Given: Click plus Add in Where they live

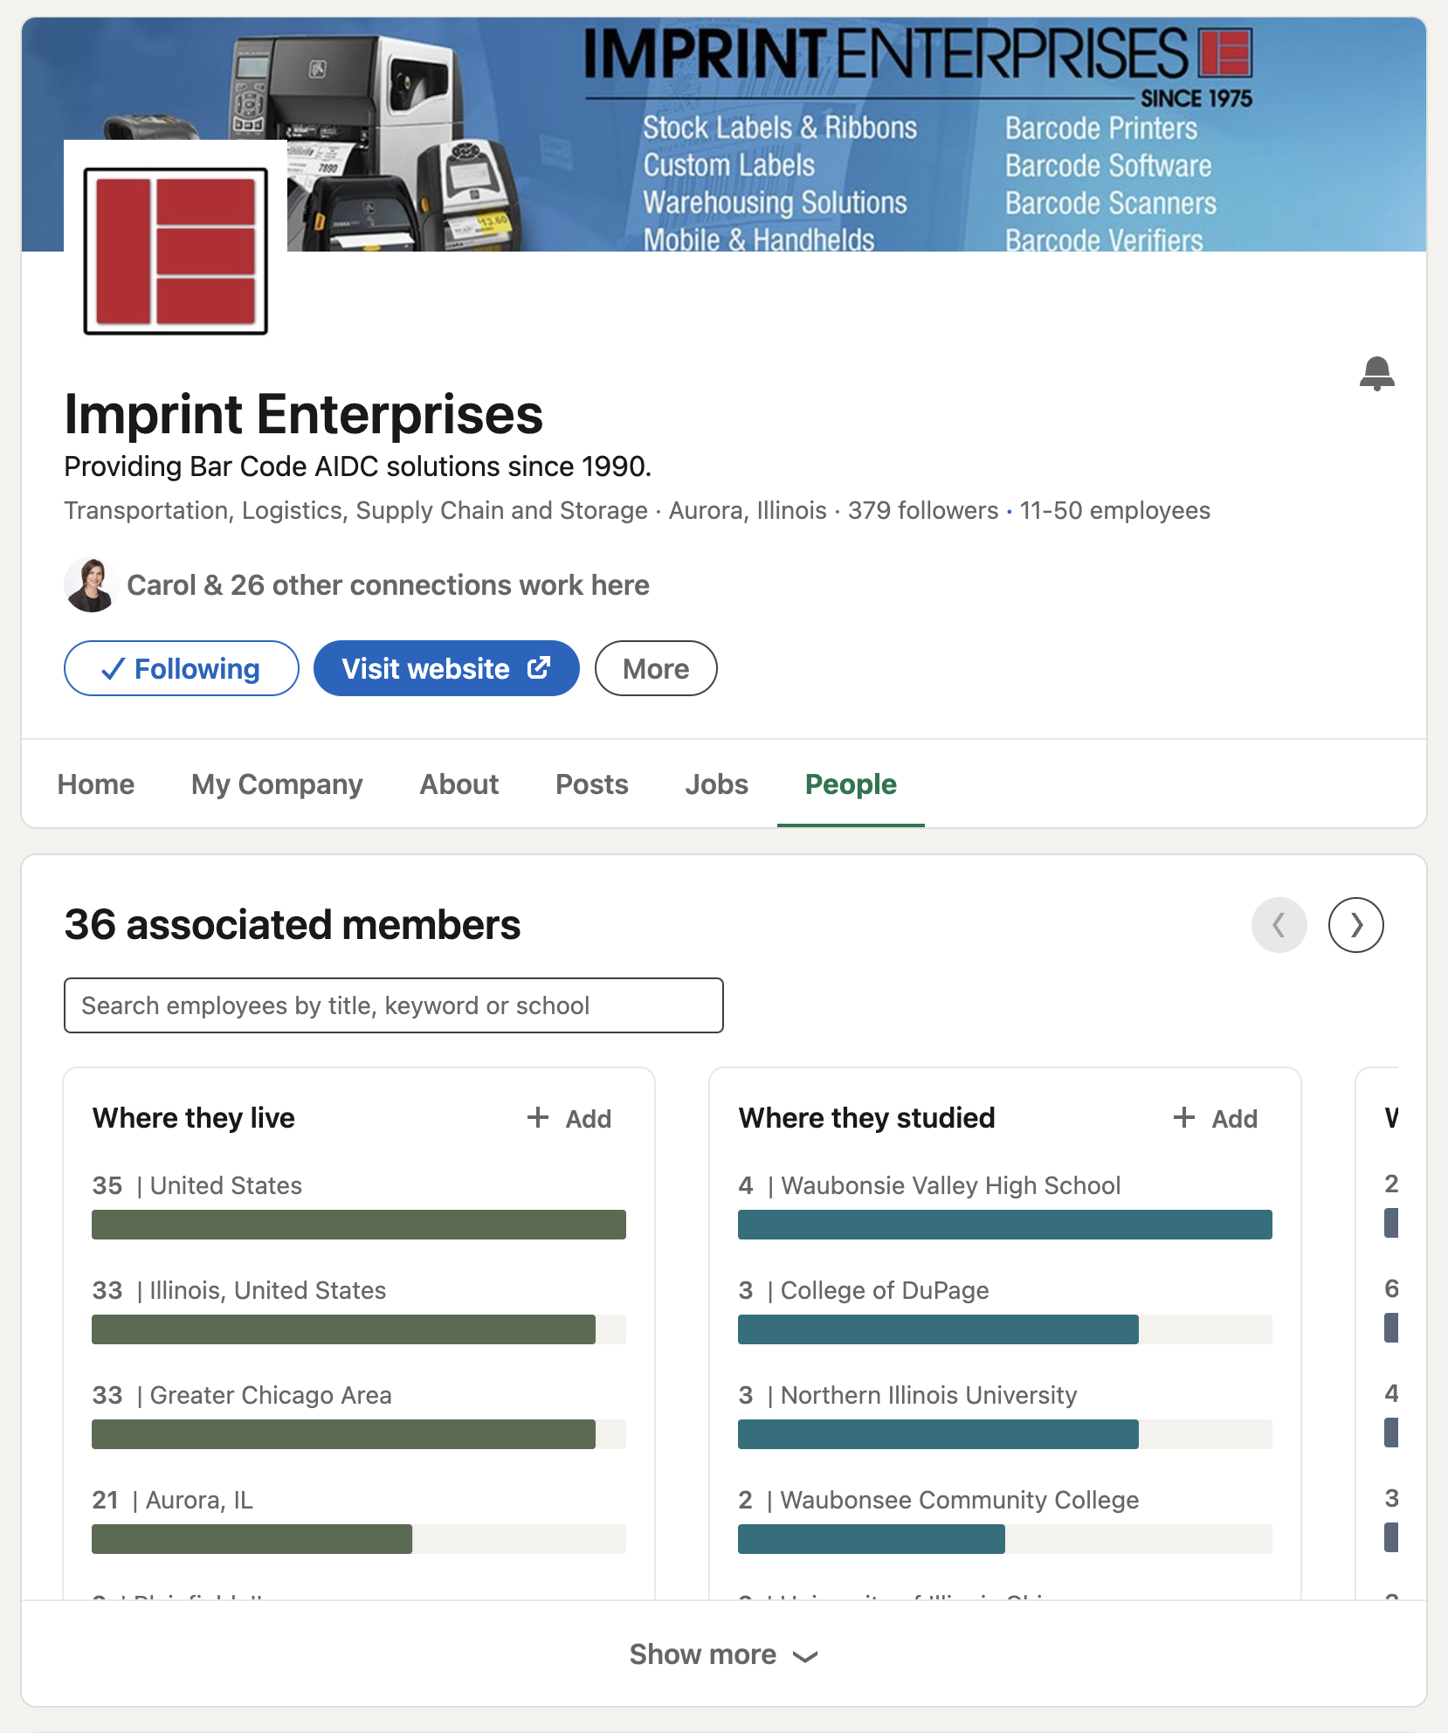Looking at the screenshot, I should click(x=569, y=1118).
